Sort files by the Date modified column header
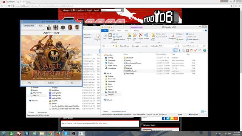This screenshot has width=242, height=136. (x=161, y=54)
